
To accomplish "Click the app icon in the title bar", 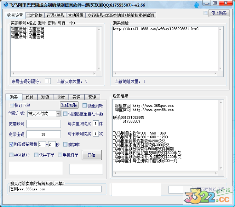I will point(4,4).
